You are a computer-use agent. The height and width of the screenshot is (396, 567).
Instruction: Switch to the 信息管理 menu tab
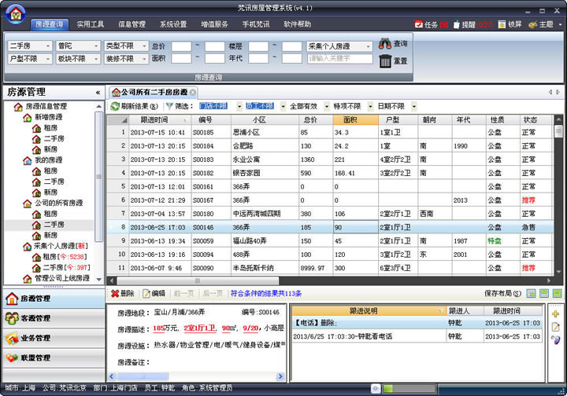point(132,24)
